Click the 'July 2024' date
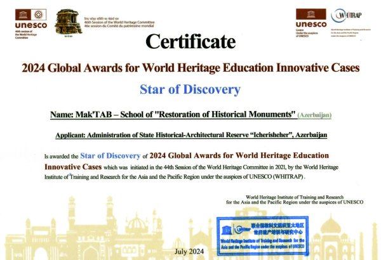 click(189, 252)
